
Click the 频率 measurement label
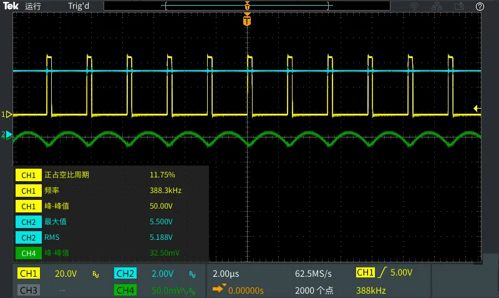click(x=52, y=191)
